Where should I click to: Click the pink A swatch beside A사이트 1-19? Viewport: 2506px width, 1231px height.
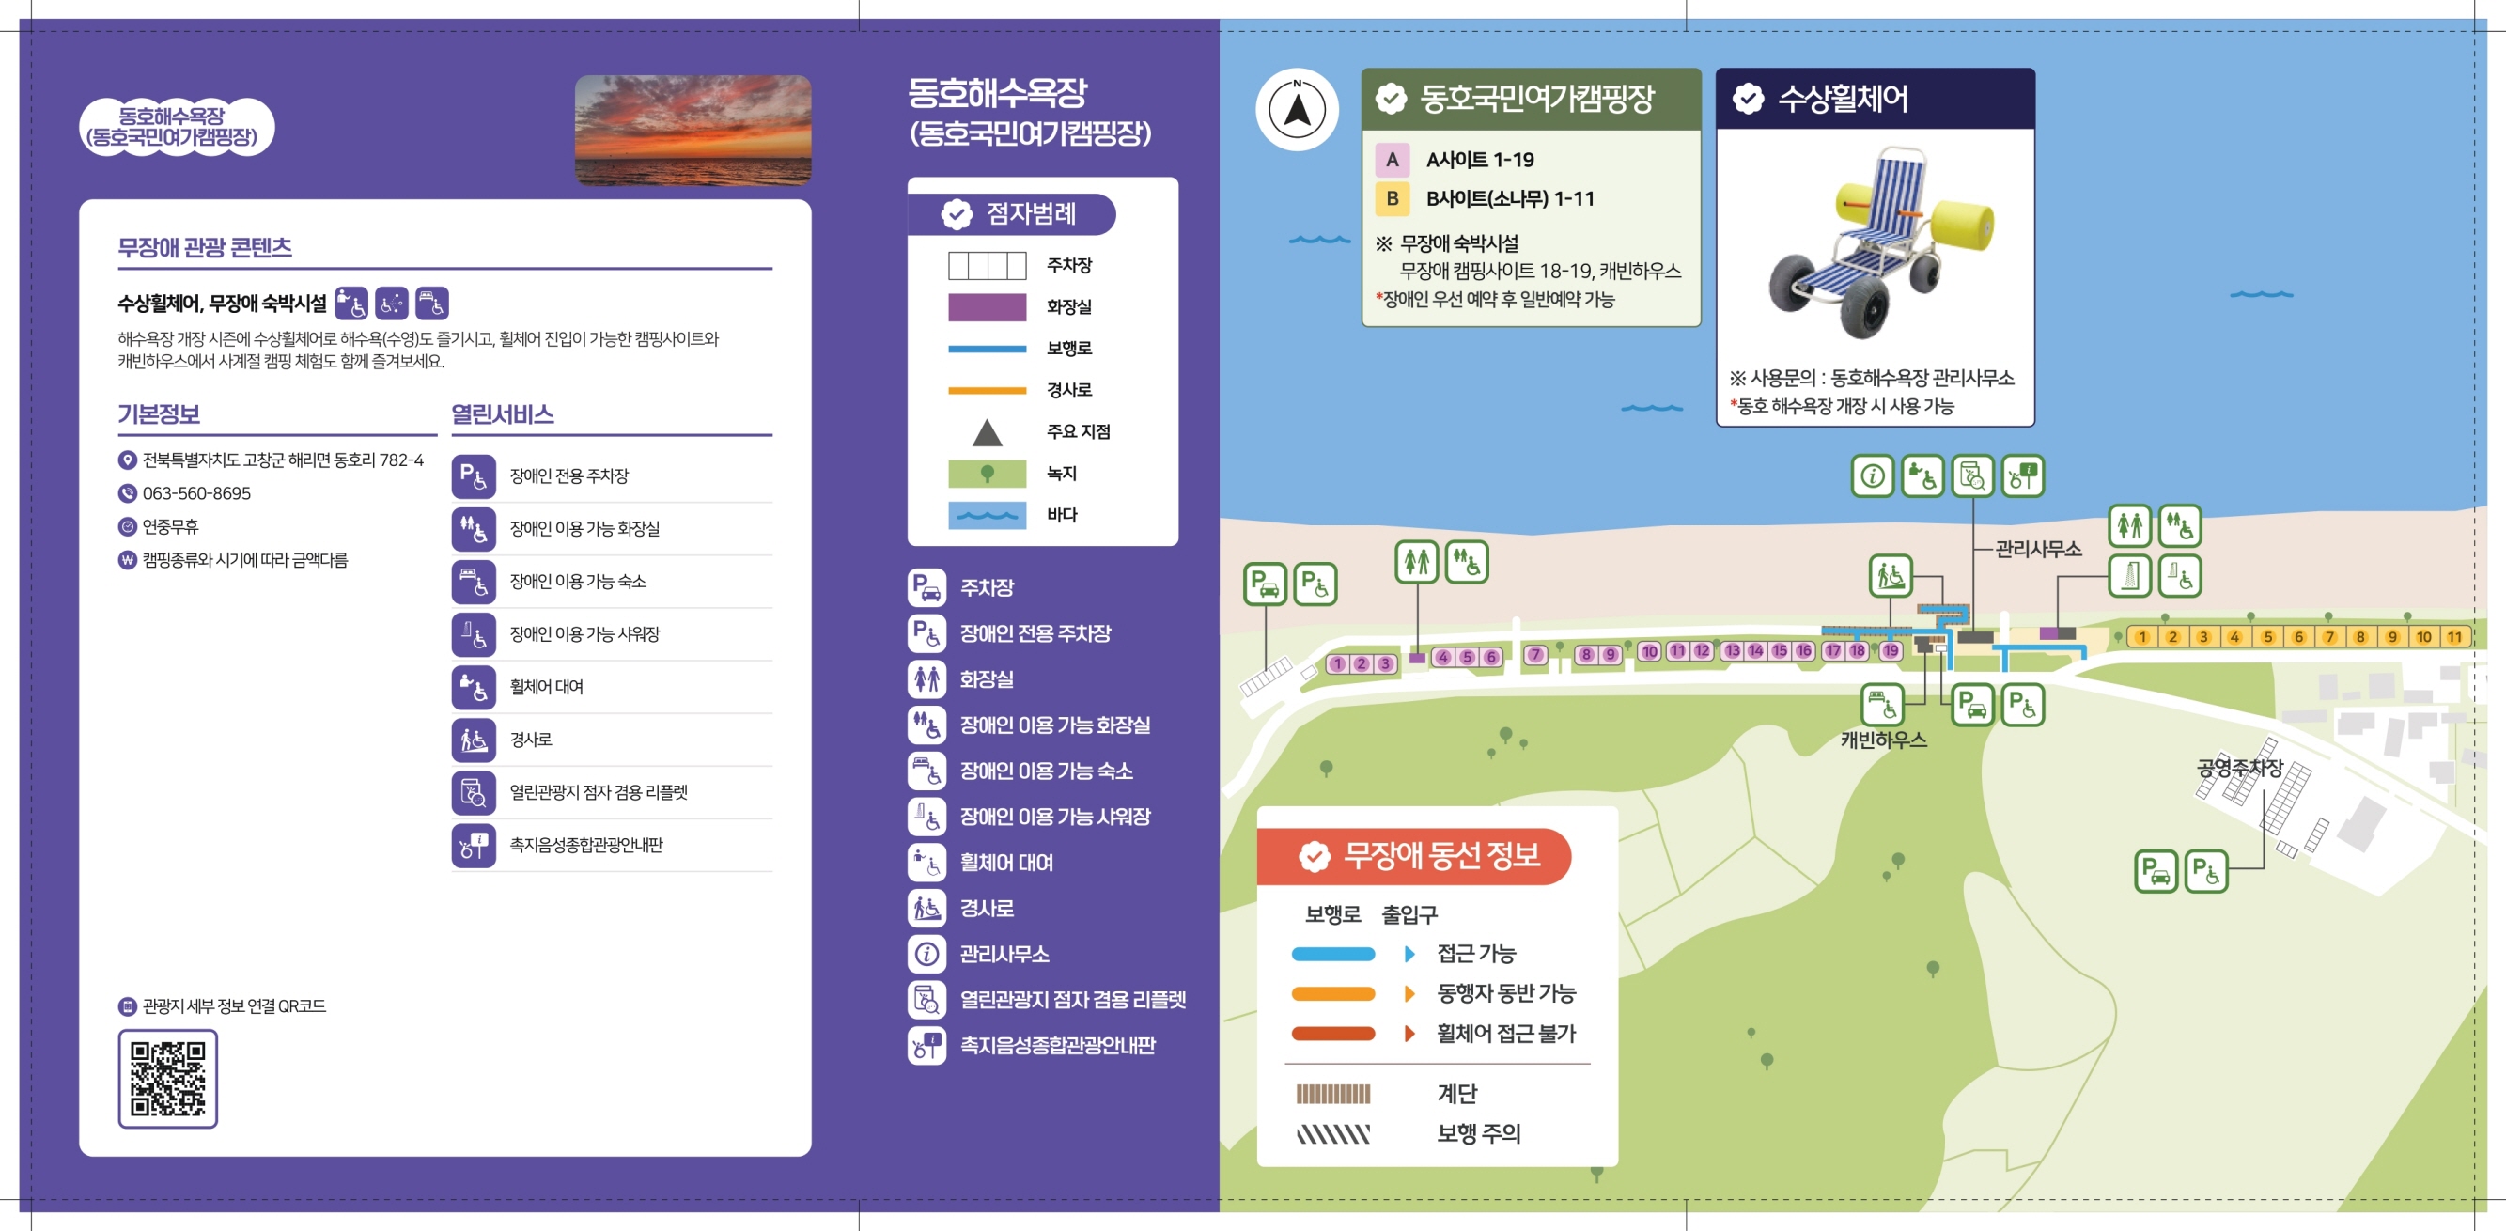pyautogui.click(x=1393, y=160)
